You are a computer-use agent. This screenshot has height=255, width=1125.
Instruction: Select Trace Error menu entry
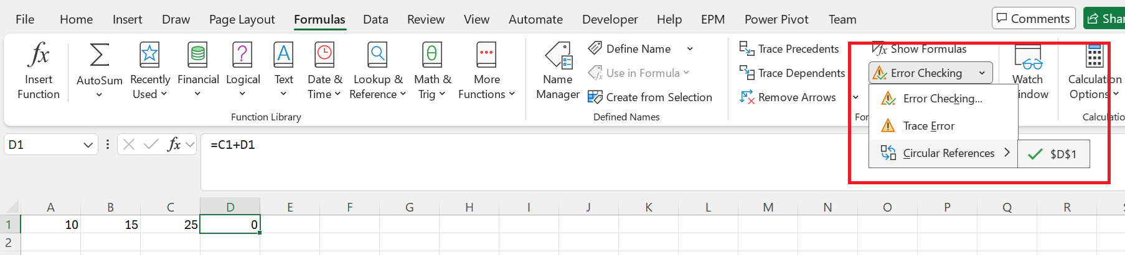(x=943, y=126)
